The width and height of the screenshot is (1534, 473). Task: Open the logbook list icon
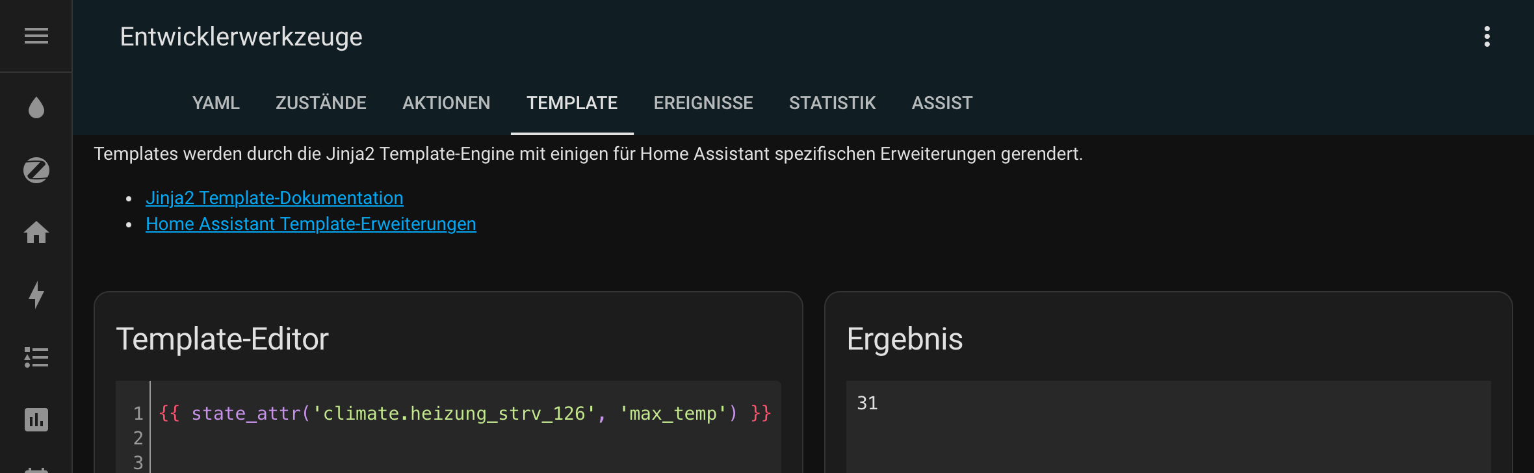[x=36, y=357]
